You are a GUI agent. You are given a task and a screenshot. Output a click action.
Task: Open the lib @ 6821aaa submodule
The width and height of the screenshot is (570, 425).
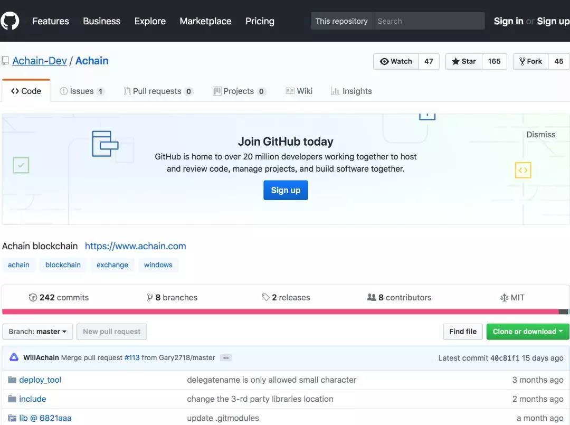tap(45, 418)
